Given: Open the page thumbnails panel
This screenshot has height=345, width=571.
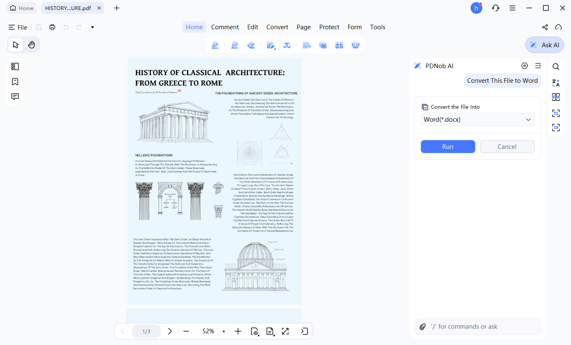Looking at the screenshot, I should pos(15,66).
